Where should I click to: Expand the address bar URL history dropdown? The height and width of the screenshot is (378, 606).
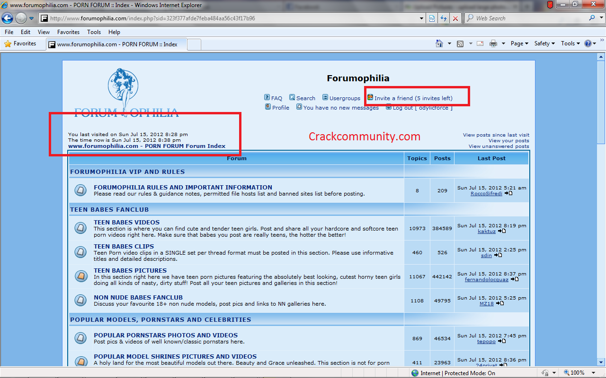[422, 18]
